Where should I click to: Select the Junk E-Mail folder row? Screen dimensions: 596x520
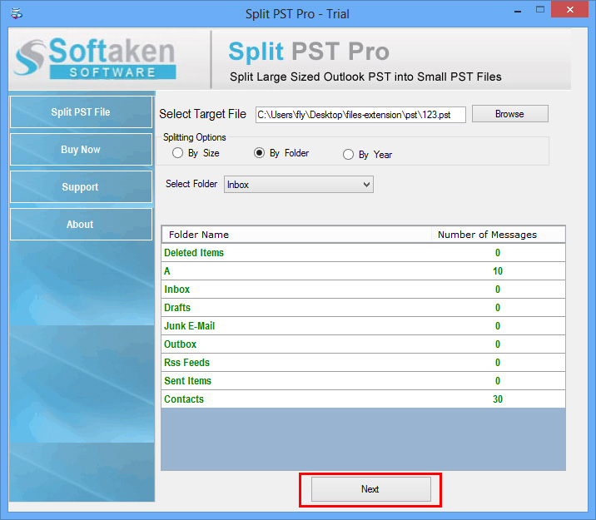363,325
